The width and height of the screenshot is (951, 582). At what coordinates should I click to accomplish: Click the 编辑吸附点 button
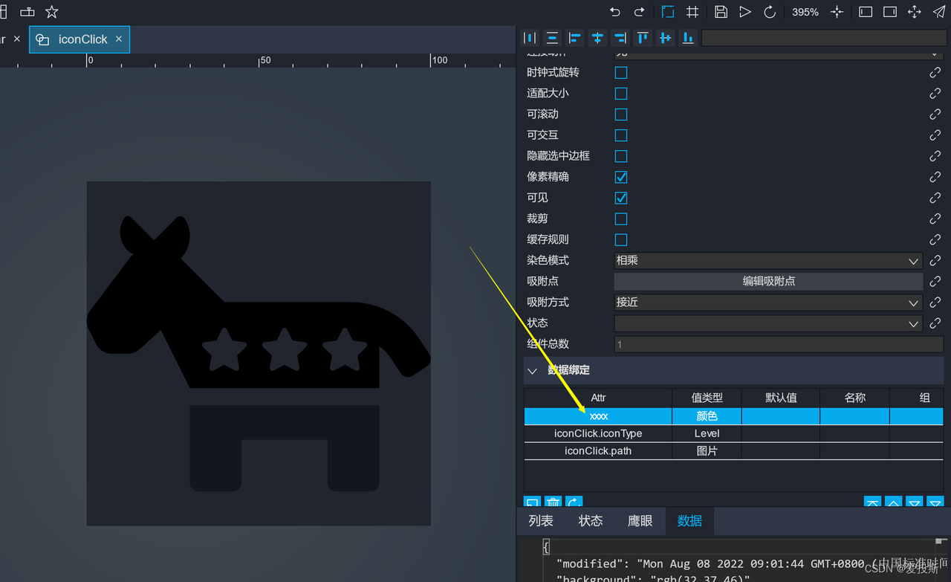click(x=768, y=281)
